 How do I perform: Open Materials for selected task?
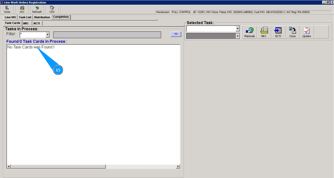coord(249,32)
